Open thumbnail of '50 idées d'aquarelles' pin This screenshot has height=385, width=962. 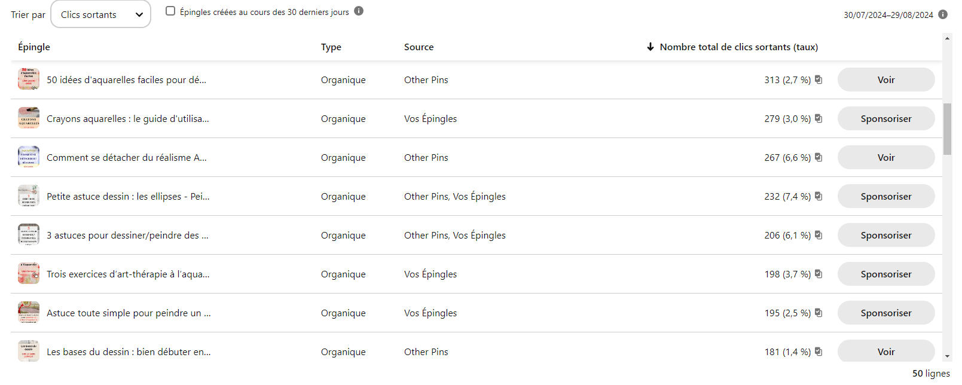(29, 80)
